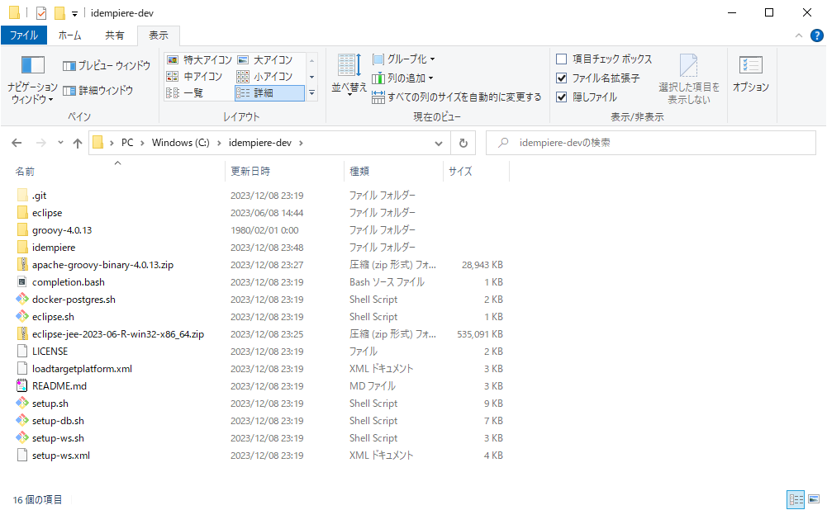Click PC in the address breadcrumb
The width and height of the screenshot is (827, 510).
[127, 143]
